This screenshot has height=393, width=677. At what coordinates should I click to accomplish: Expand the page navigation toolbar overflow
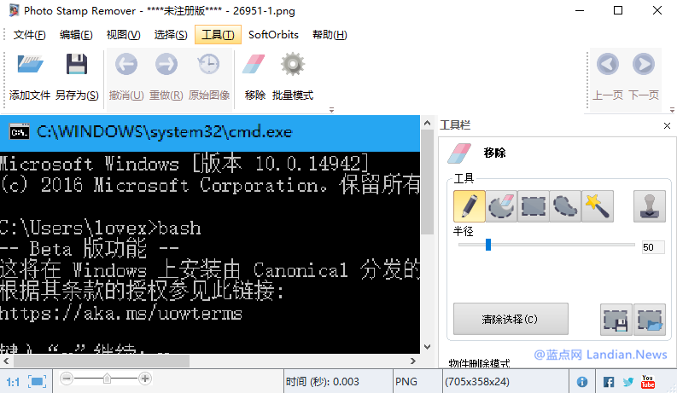(x=672, y=110)
